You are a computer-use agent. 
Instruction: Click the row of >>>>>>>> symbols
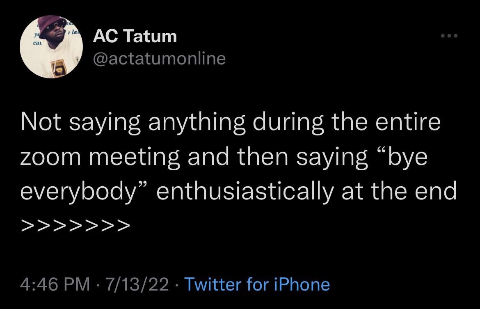point(75,225)
